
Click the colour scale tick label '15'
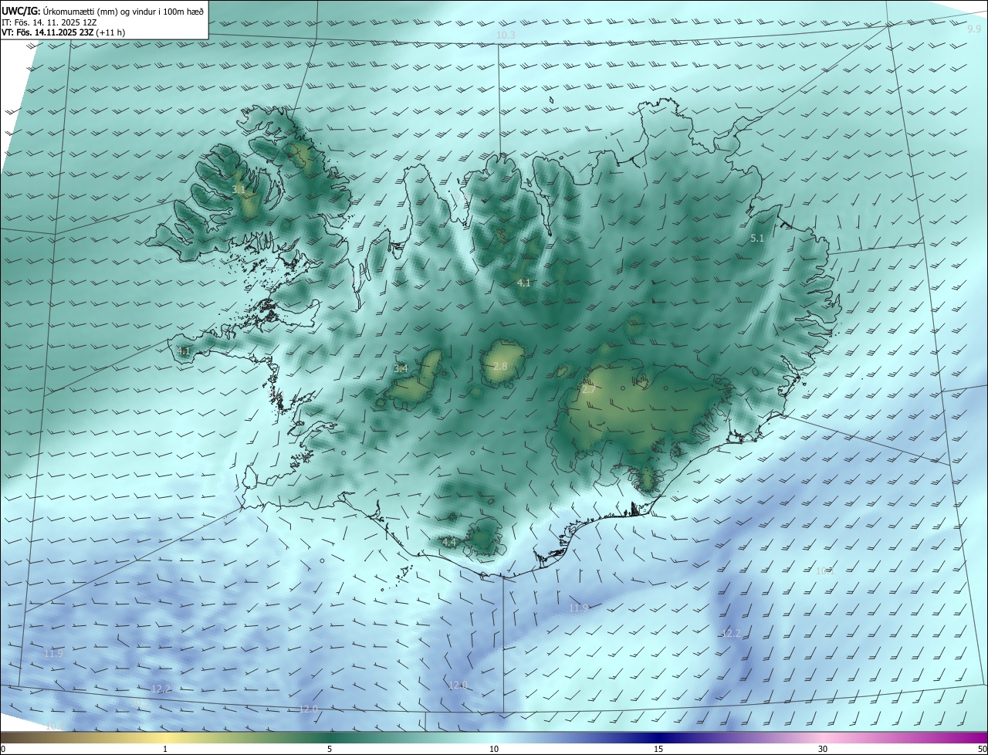(658, 749)
